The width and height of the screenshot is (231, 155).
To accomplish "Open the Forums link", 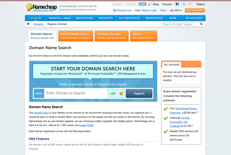I will tap(167, 4).
